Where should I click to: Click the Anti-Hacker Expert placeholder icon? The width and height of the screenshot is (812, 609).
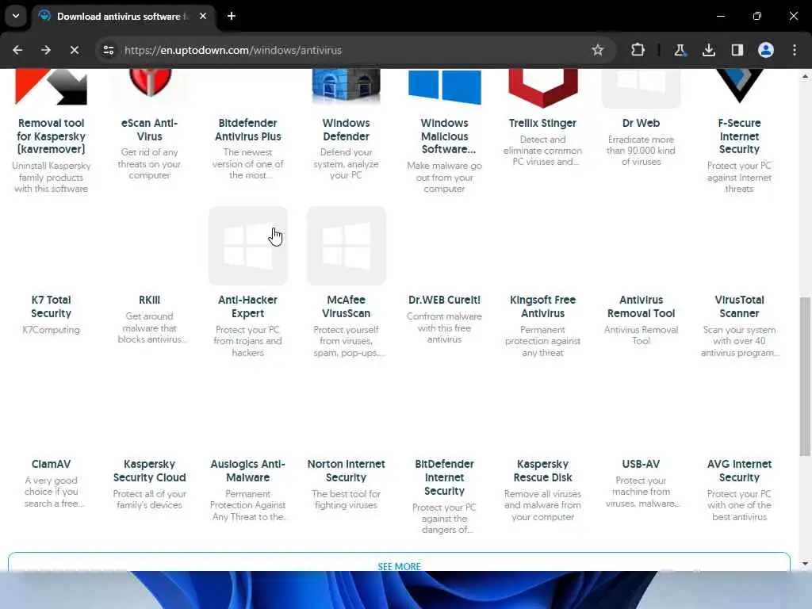pos(248,246)
